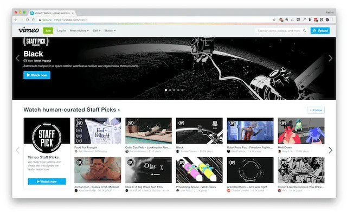Screen dimensions: 347x213
Task: Click the Tomek Popakul avatar in the banner
Action: point(25,61)
